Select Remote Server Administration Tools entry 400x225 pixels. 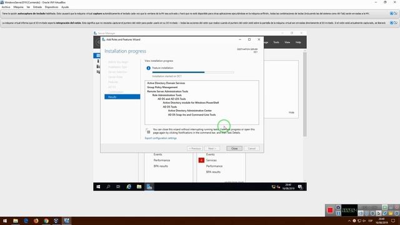[x=167, y=91]
